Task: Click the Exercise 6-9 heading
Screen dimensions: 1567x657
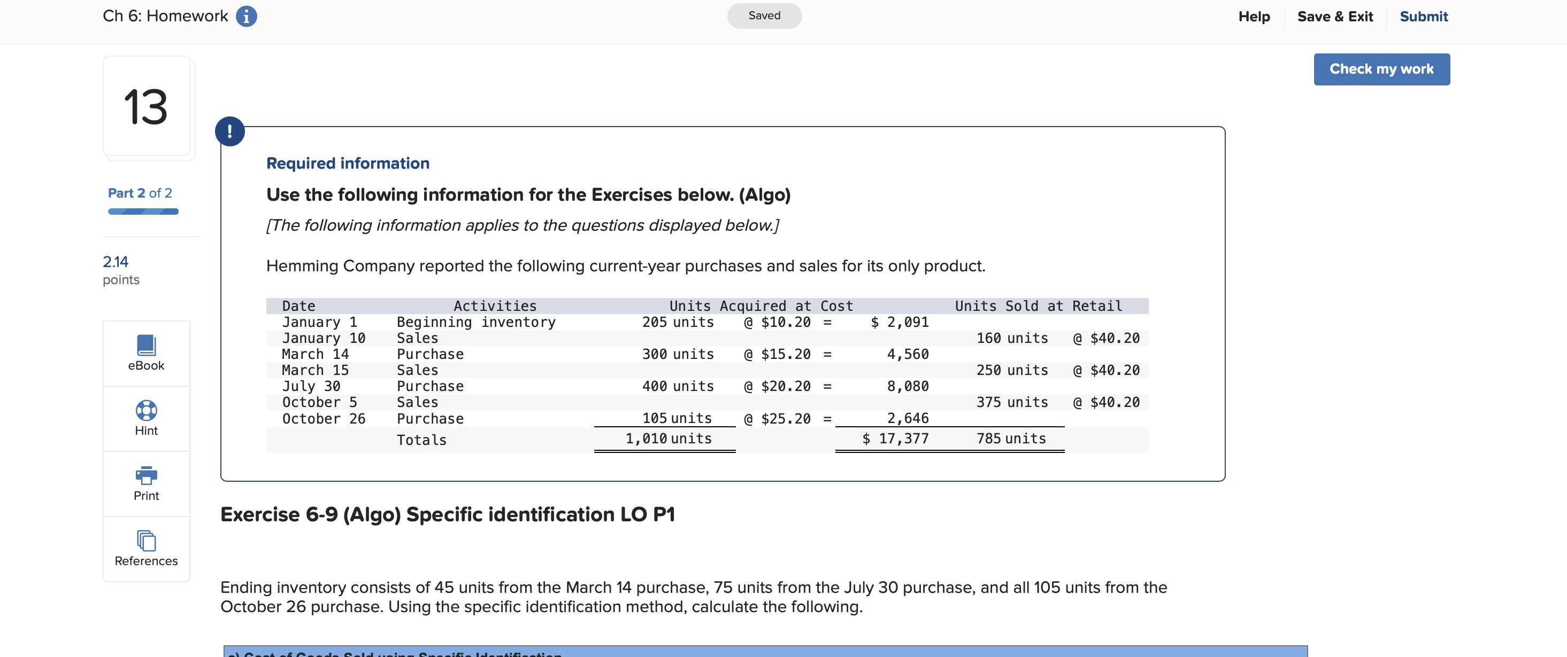Action: pyautogui.click(x=447, y=514)
